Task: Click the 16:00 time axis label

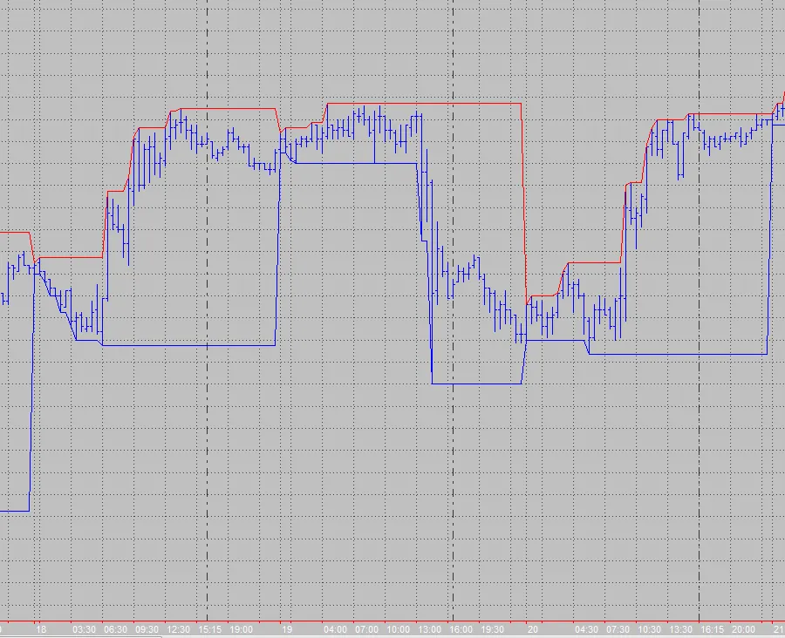Action: [461, 629]
